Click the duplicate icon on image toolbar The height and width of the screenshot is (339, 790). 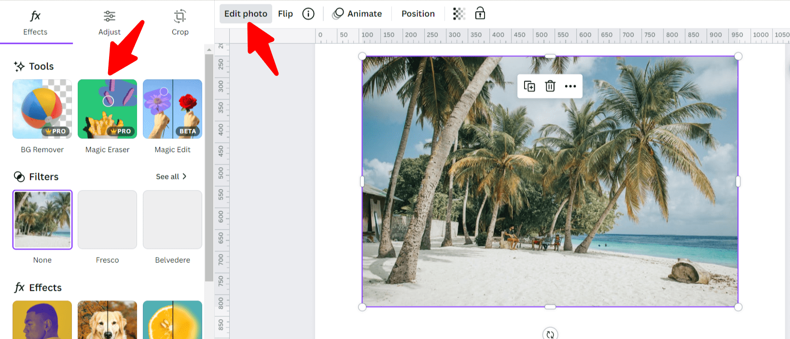coord(529,86)
